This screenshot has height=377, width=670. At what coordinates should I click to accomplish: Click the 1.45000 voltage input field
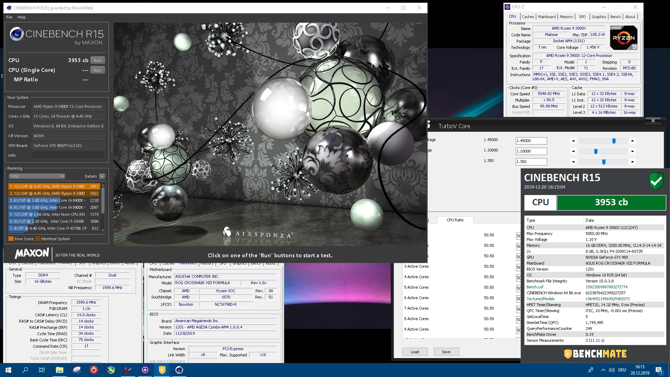531,141
